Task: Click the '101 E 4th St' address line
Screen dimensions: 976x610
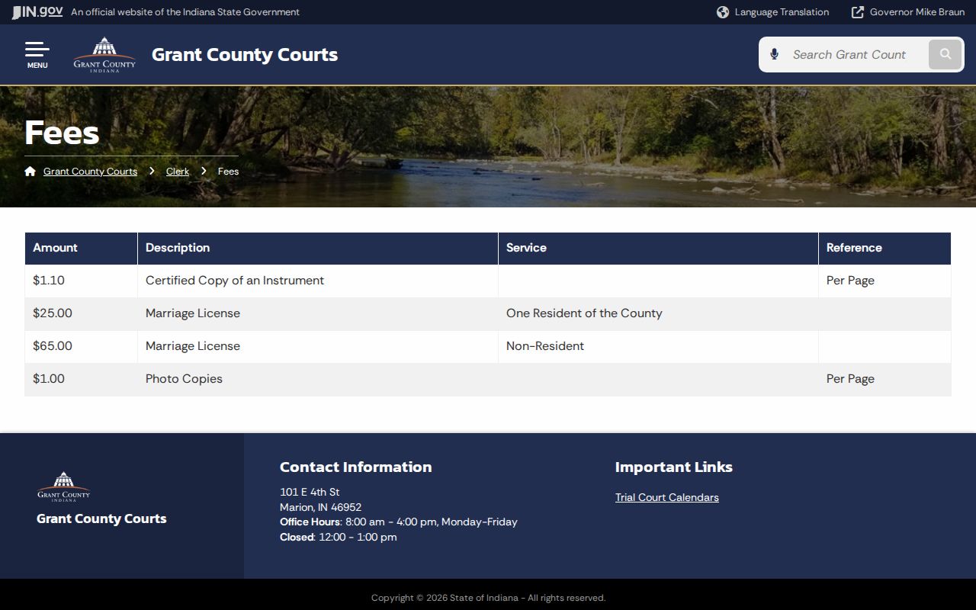Action: [x=310, y=492]
